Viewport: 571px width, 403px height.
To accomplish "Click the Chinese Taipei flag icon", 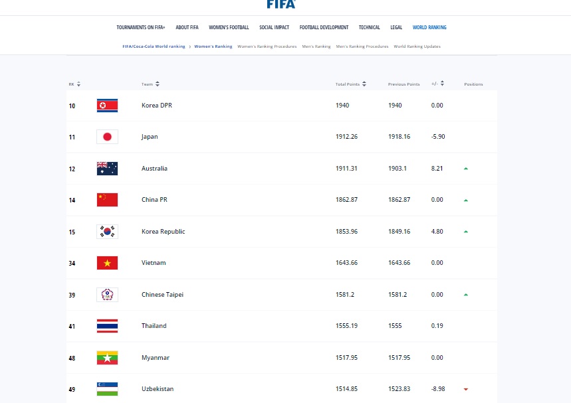I will pyautogui.click(x=107, y=295).
